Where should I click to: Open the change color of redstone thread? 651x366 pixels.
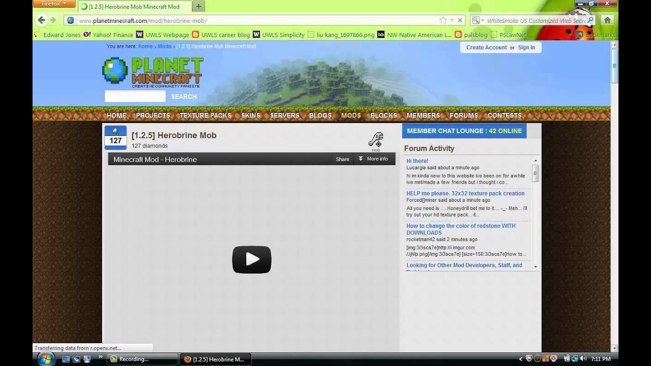[461, 229]
